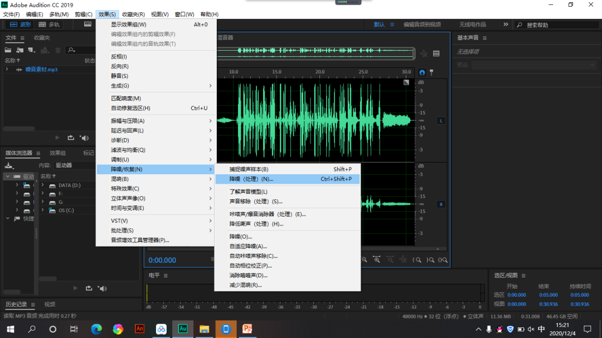
Task: Click the spectral display piano icon in toolbar
Action: (88, 24)
